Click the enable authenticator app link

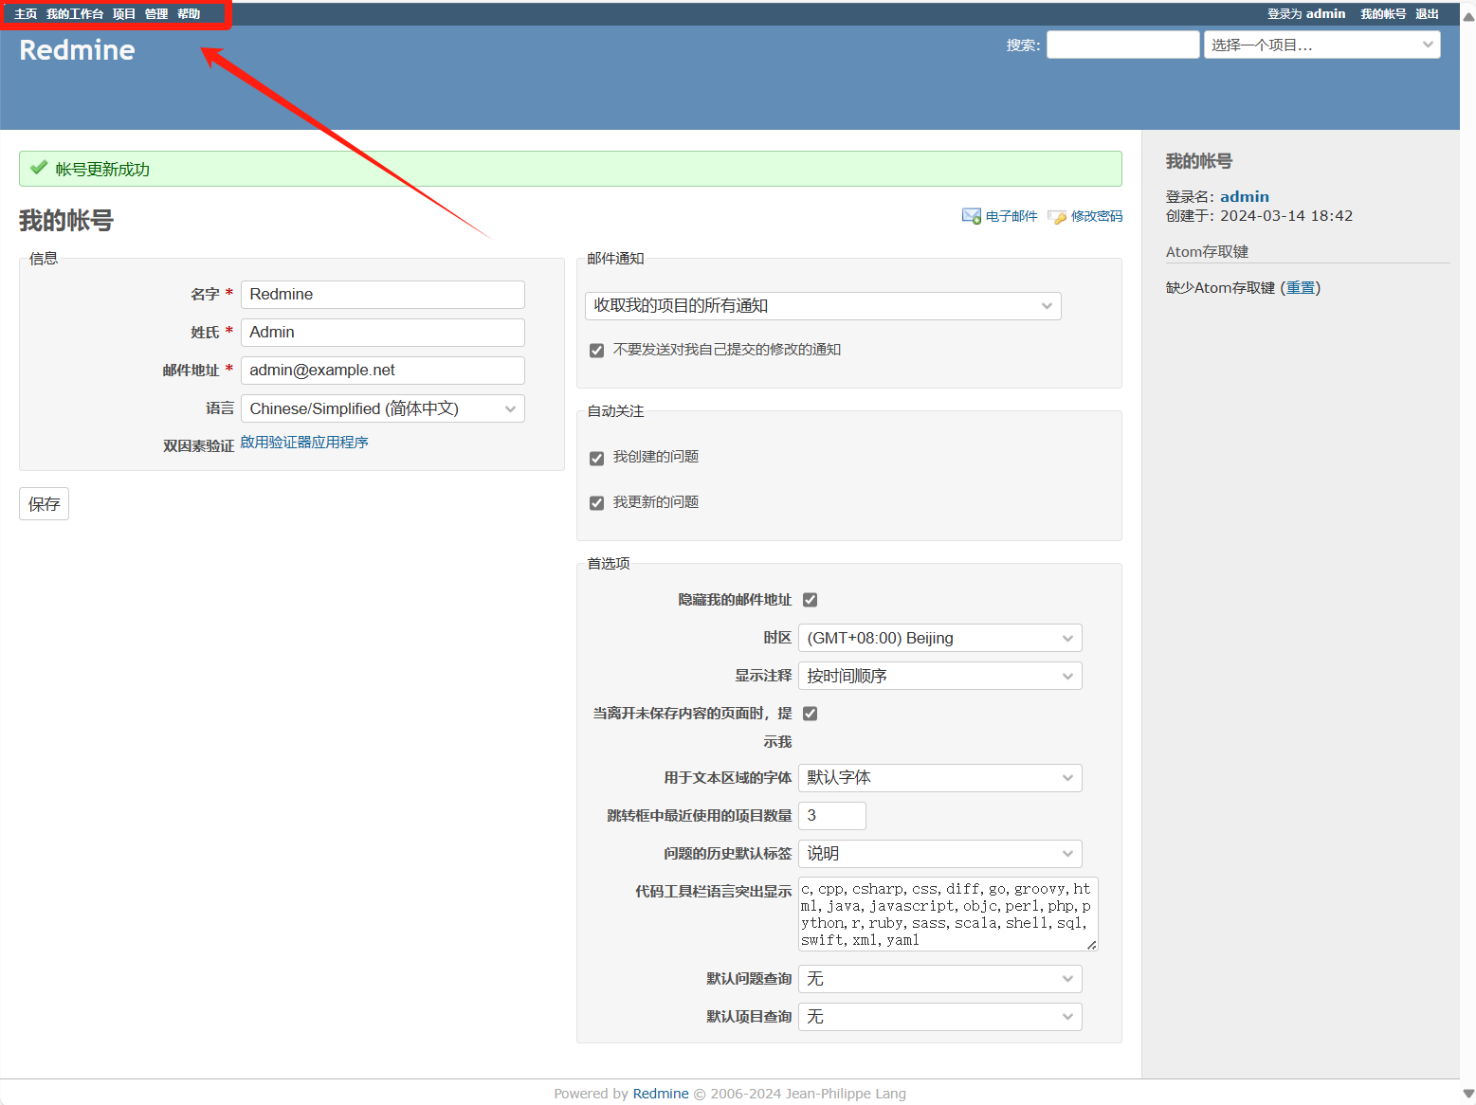point(304,443)
